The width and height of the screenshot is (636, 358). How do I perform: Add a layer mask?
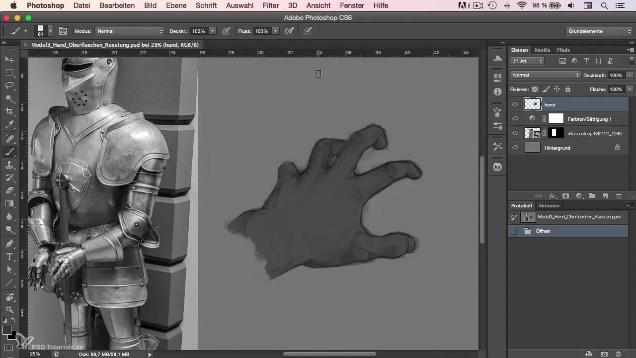565,196
